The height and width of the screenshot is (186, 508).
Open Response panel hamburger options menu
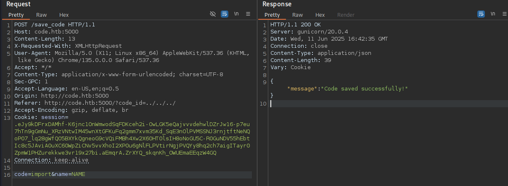coord(504,14)
